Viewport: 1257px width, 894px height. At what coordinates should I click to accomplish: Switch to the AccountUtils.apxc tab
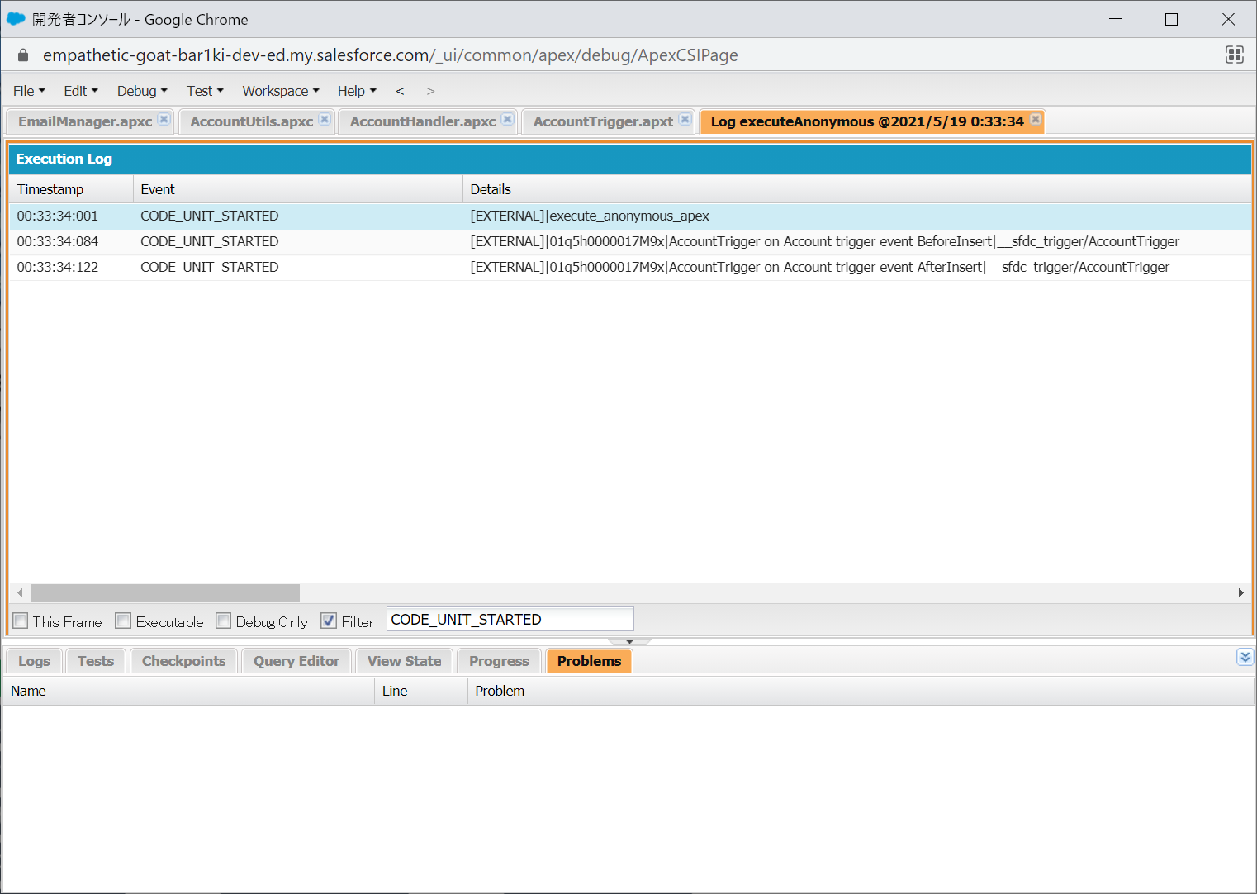252,121
